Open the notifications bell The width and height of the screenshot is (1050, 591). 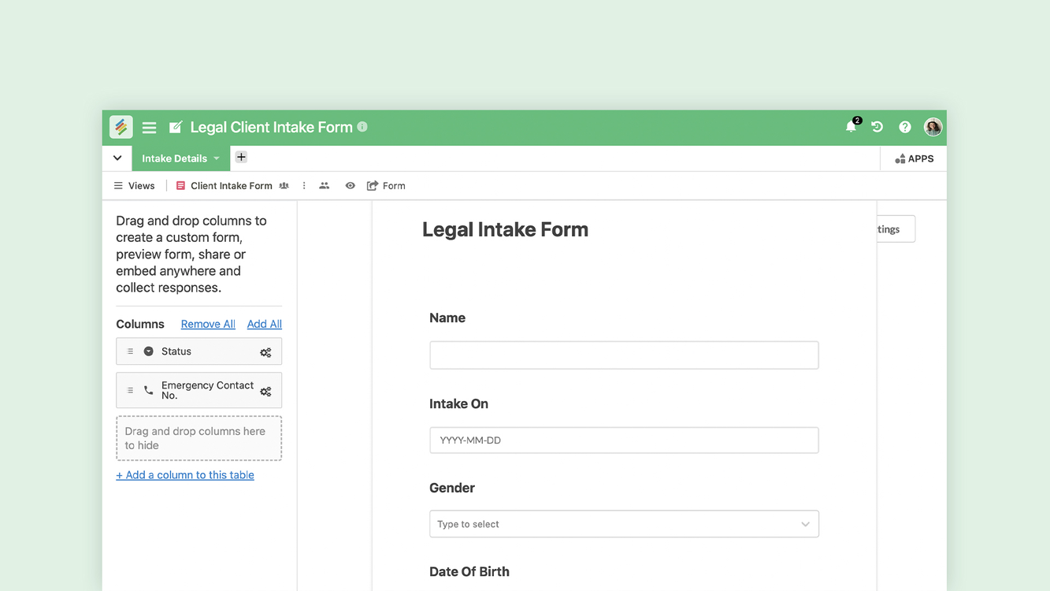coord(851,127)
